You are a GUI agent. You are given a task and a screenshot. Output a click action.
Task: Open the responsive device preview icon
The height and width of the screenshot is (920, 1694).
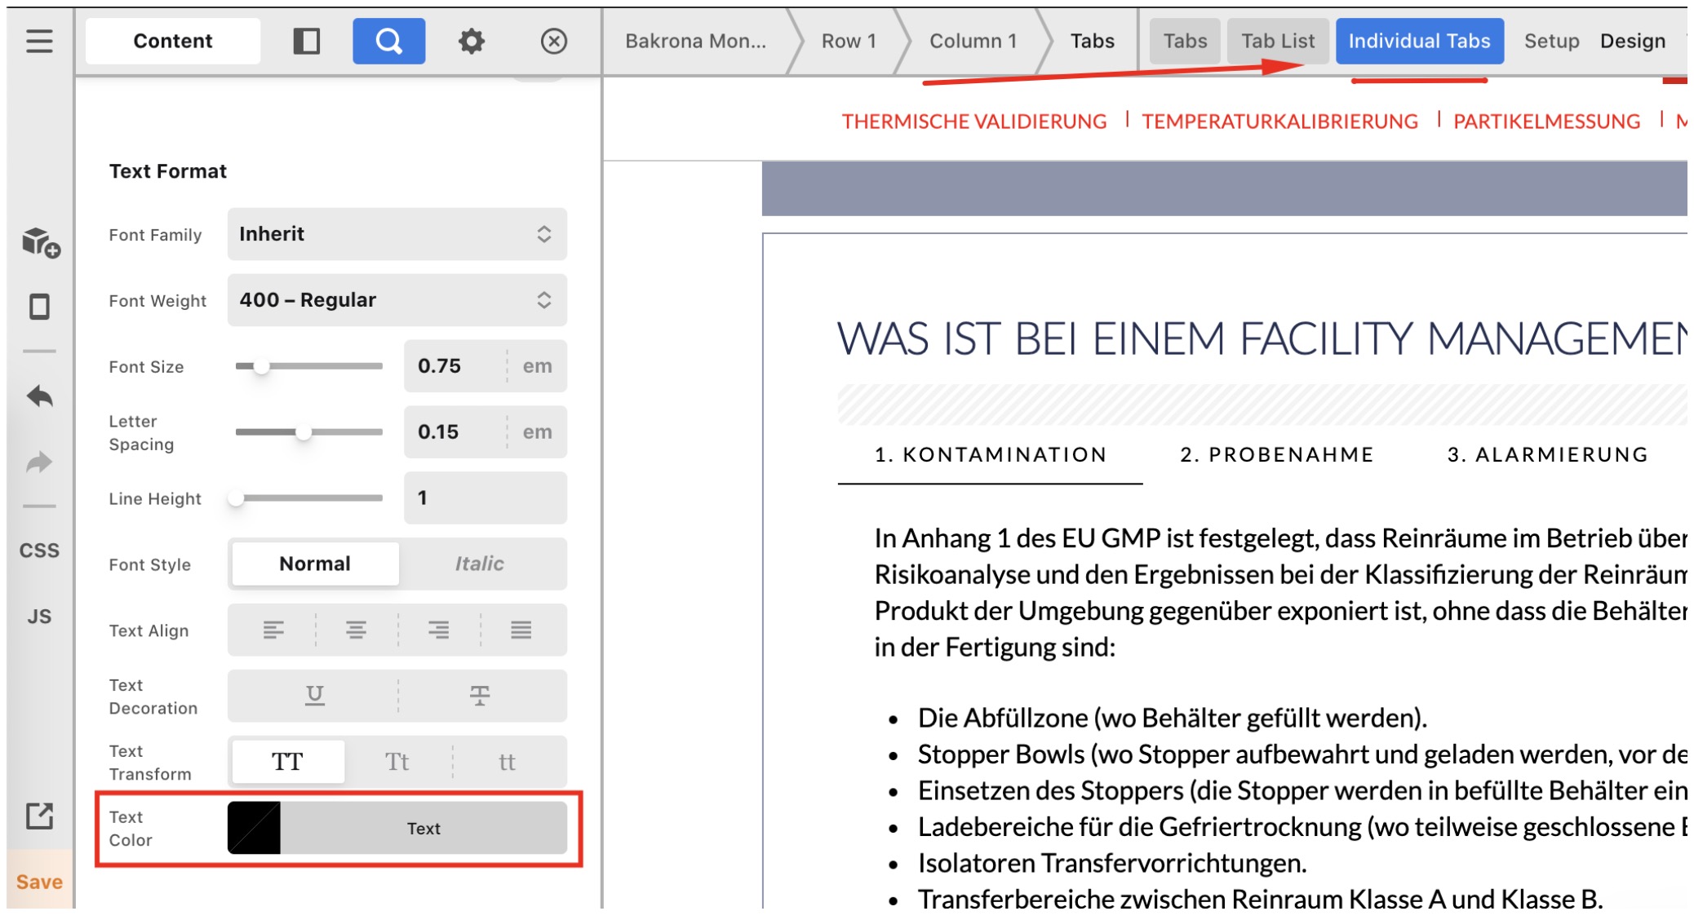[39, 307]
